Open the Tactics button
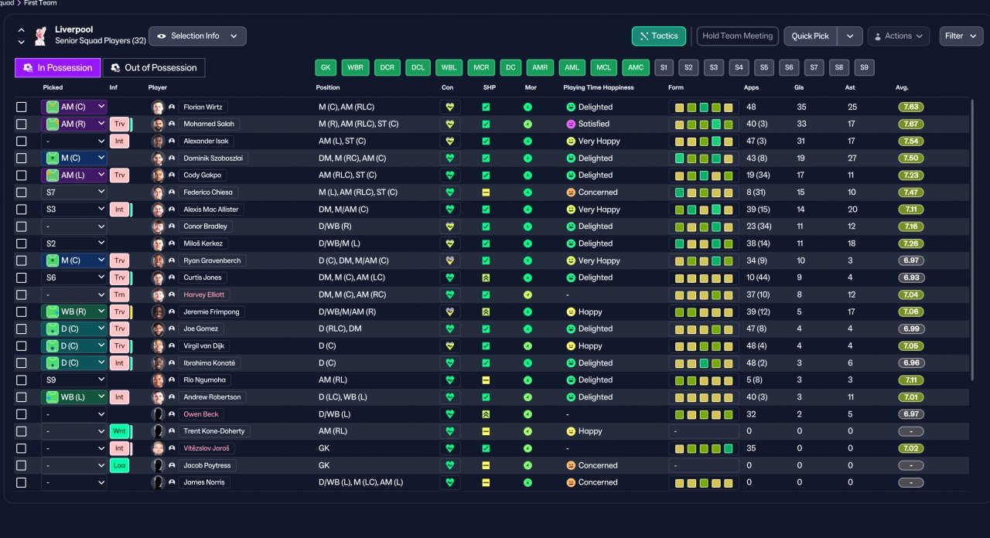This screenshot has width=990, height=538. click(x=659, y=36)
